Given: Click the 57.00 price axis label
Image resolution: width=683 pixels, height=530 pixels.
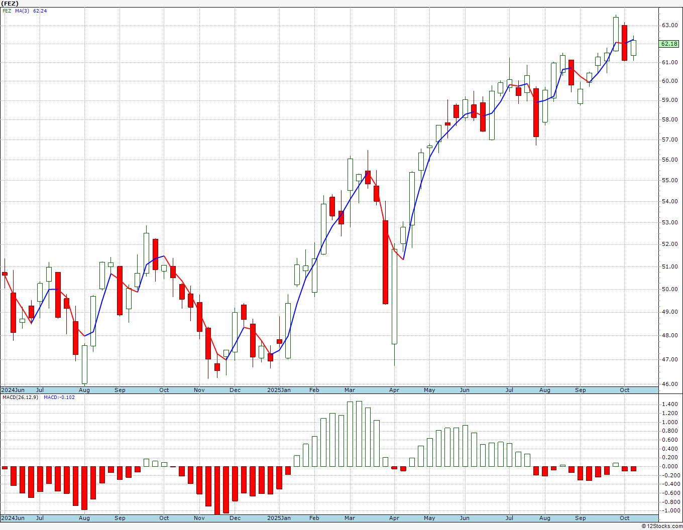Looking at the screenshot, I should [x=669, y=140].
